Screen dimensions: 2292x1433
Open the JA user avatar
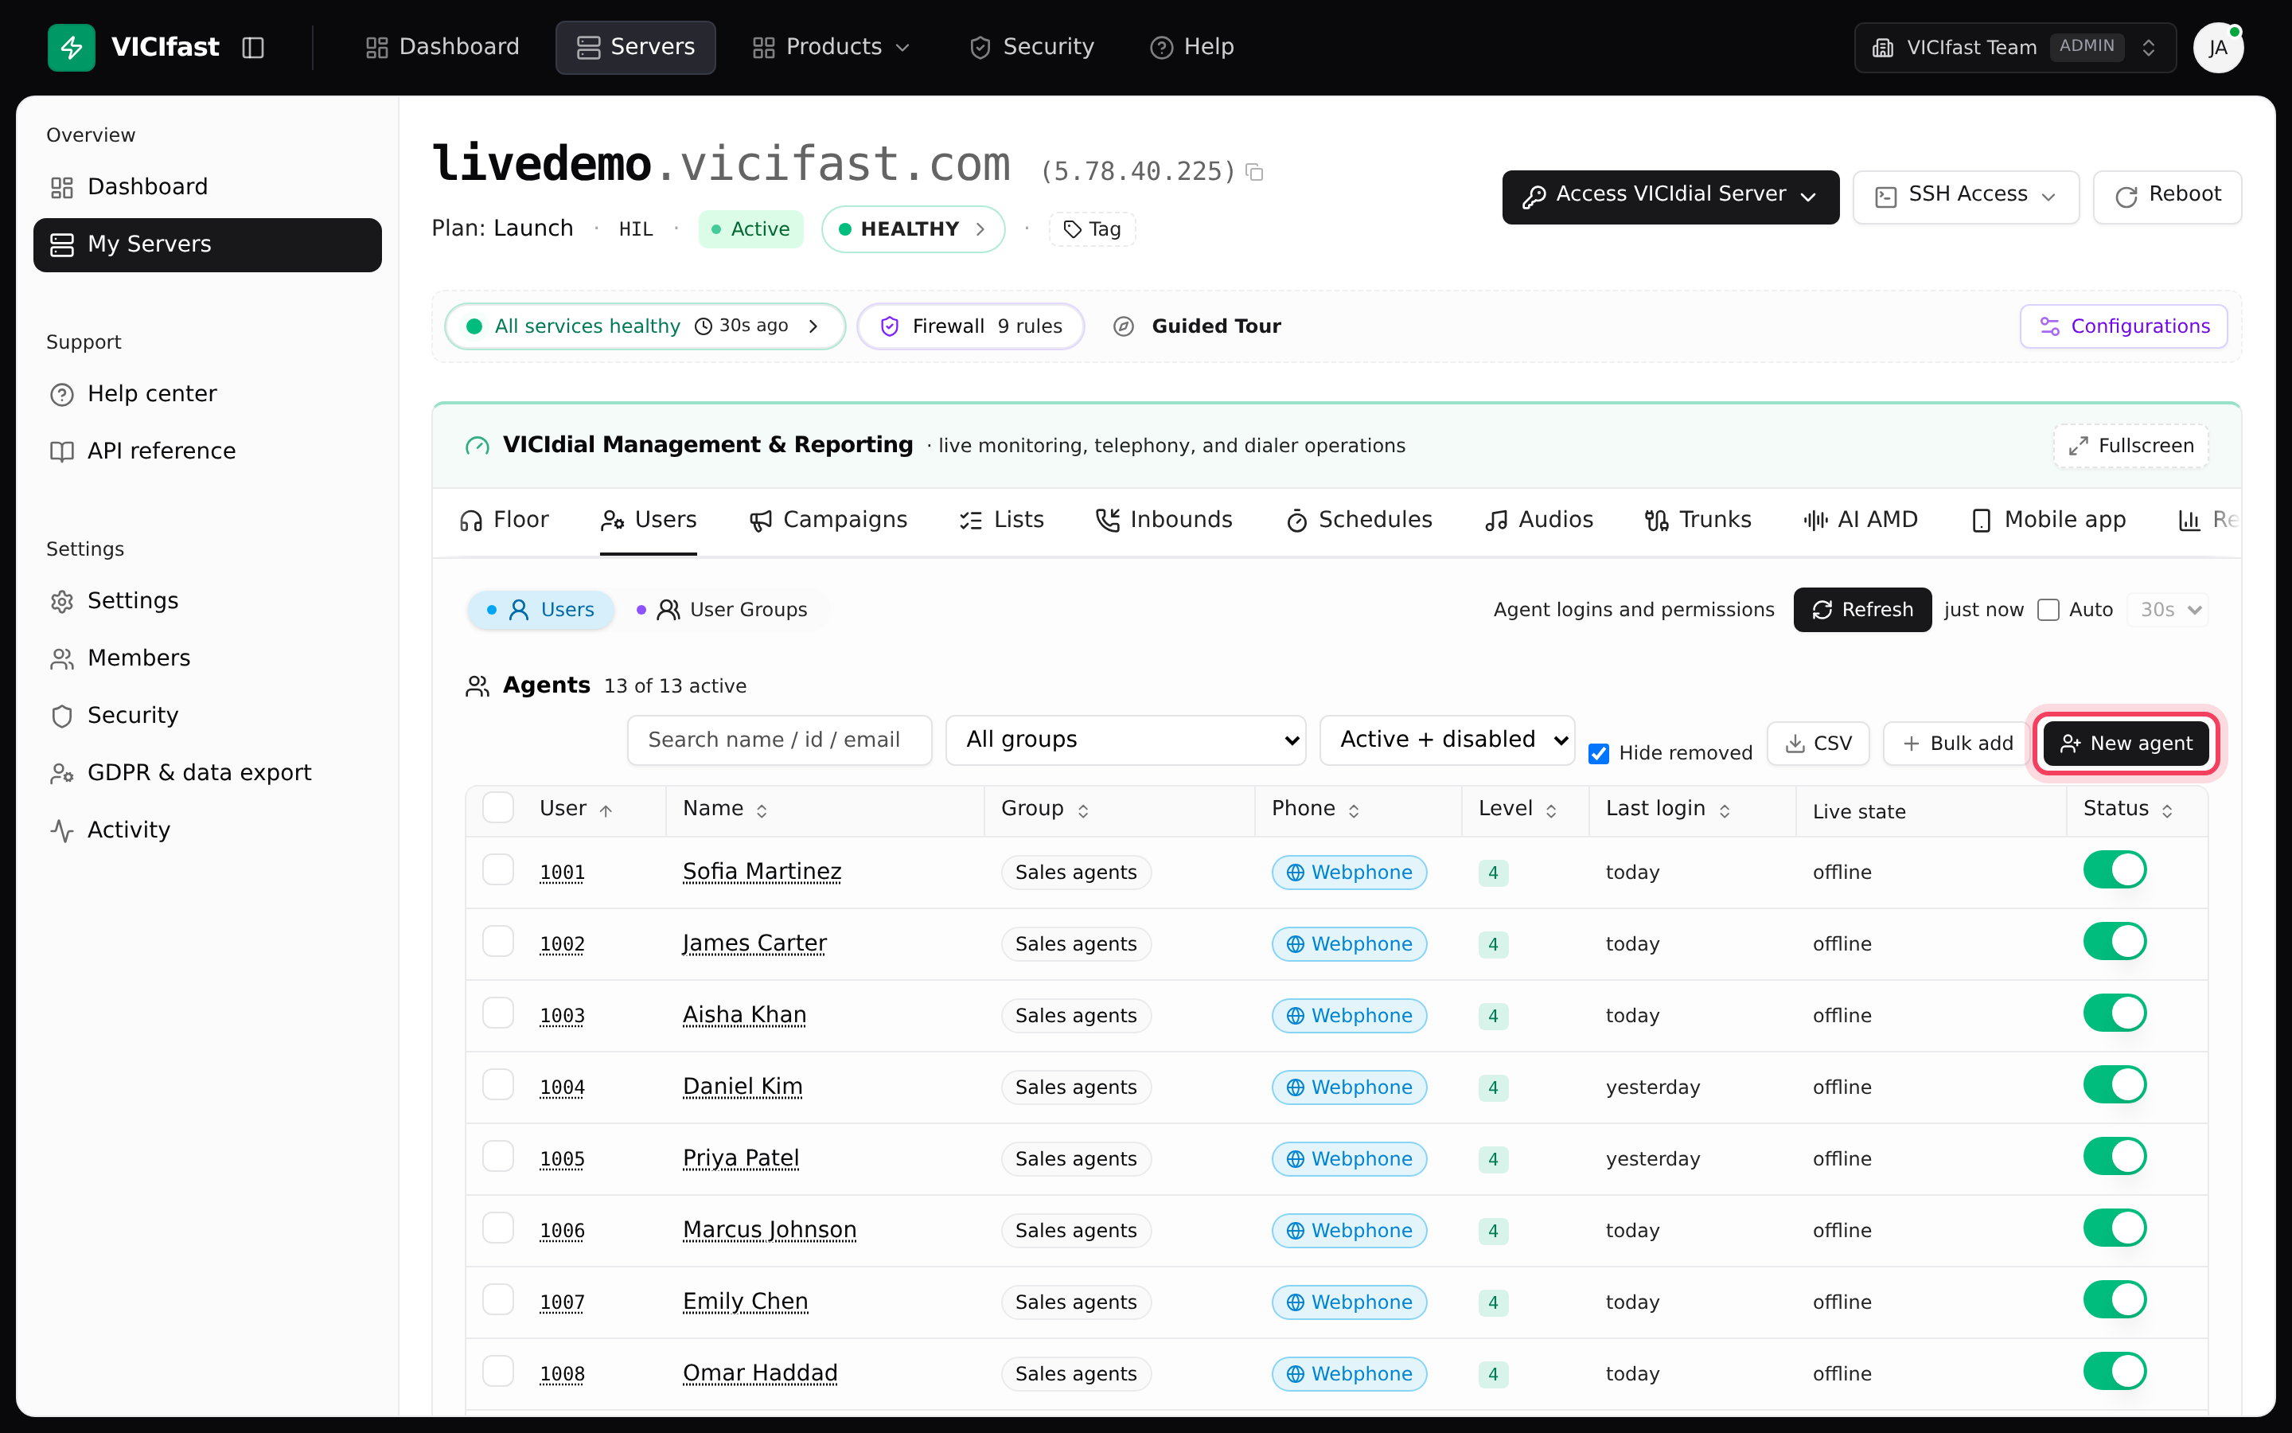tap(2218, 48)
